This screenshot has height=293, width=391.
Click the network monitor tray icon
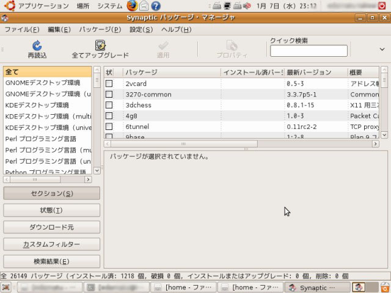227,5
